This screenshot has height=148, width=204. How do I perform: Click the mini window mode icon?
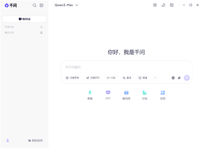coord(172,5)
